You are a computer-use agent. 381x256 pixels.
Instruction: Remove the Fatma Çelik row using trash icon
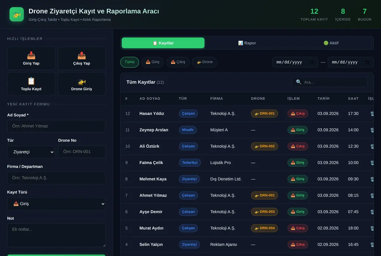(372, 163)
